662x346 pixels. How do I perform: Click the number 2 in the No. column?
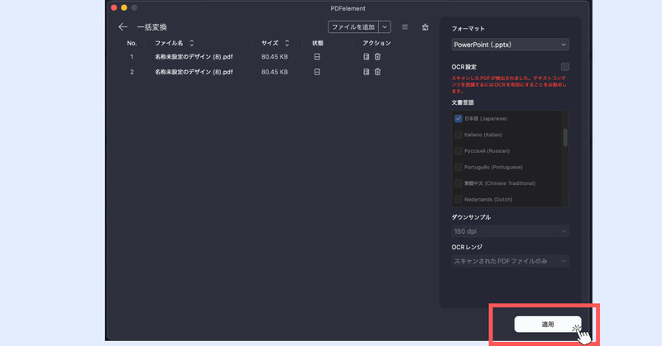tap(132, 72)
